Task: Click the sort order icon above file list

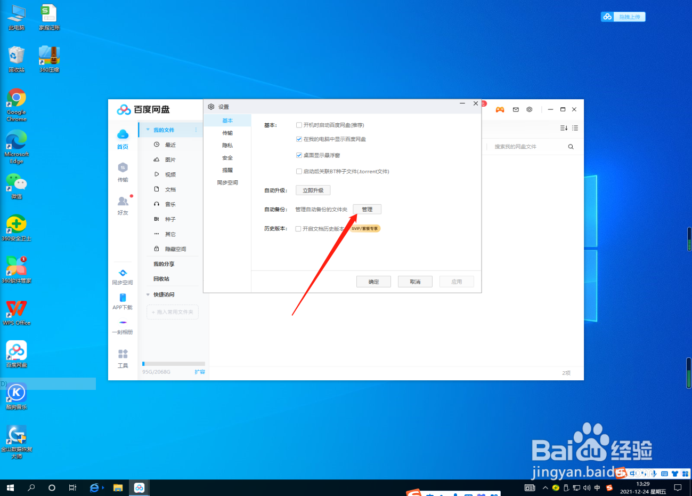Action: point(564,128)
